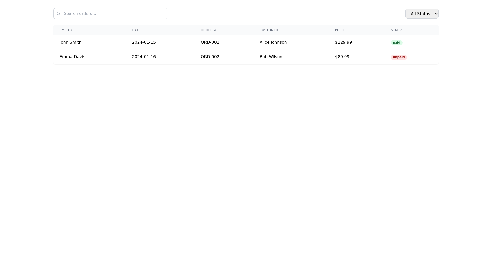Click customer Alice Johnson
The width and height of the screenshot is (492, 276).
(273, 42)
